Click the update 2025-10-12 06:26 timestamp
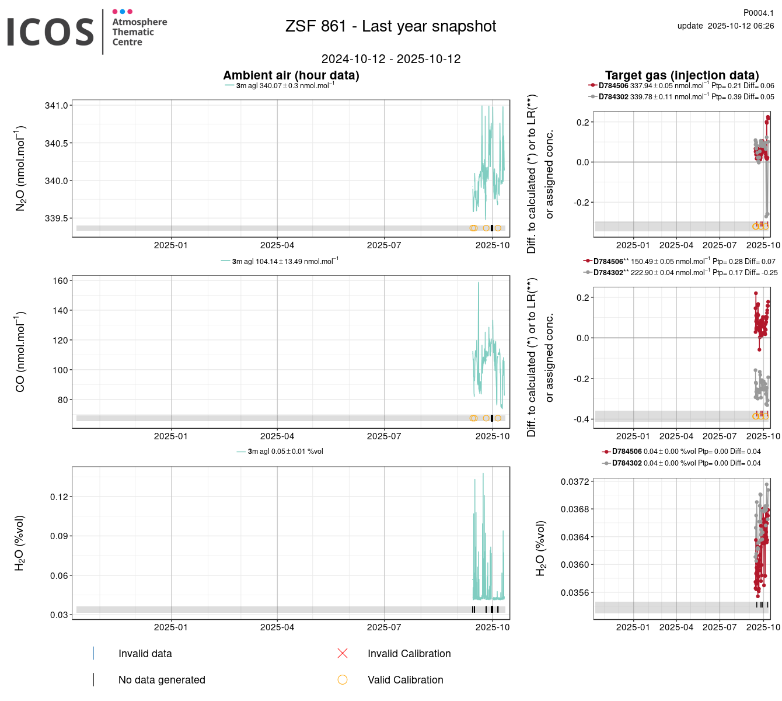 pyautogui.click(x=725, y=26)
